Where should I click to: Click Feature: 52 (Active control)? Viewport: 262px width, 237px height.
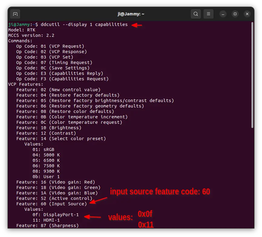(x=54, y=198)
